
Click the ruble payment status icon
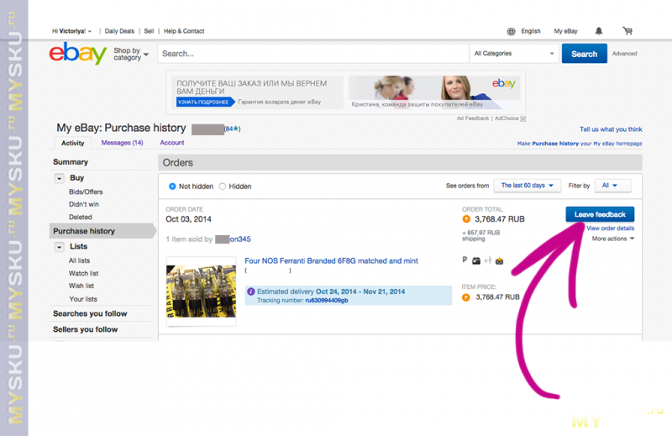click(x=465, y=260)
